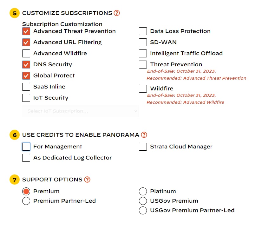The height and width of the screenshot is (229, 256).
Task: Disable Advanced URL Filtering checkbox
Action: click(x=26, y=42)
